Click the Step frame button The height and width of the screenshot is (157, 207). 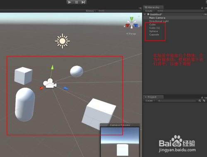(x=83, y=2)
